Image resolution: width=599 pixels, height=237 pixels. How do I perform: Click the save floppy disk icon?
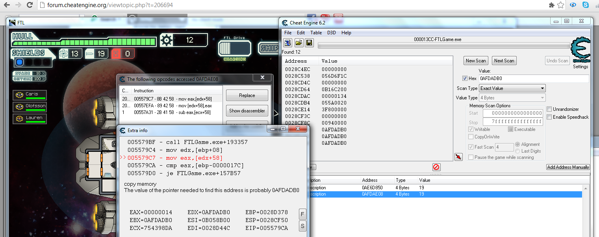point(309,43)
